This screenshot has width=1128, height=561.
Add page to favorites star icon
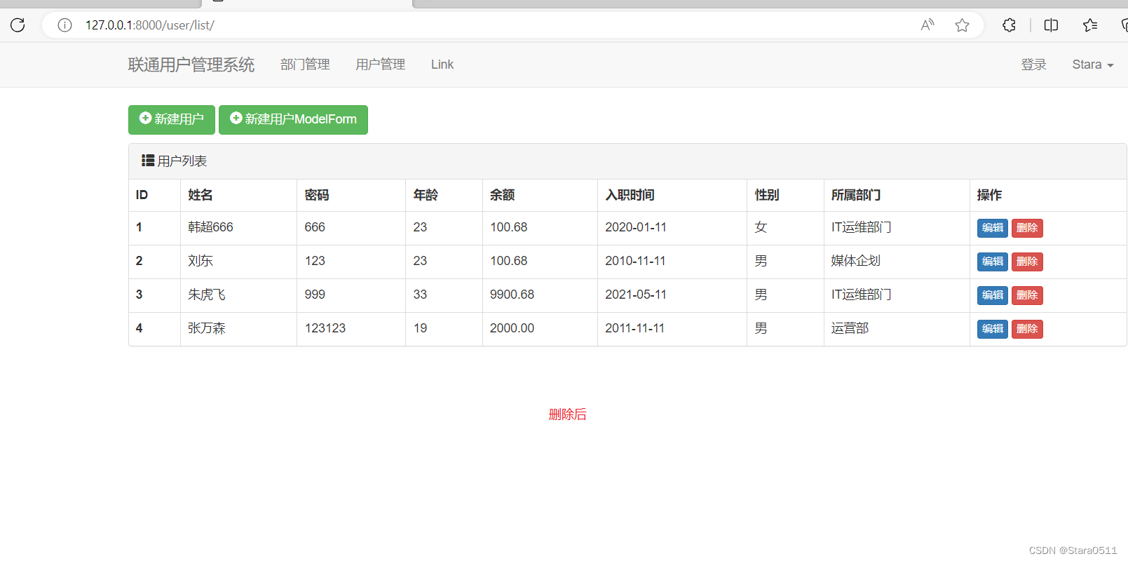962,25
